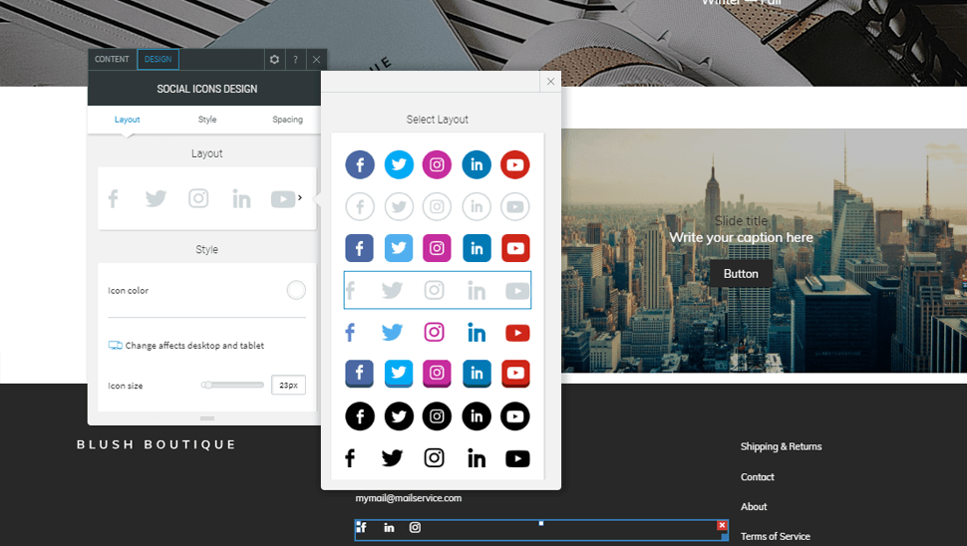Screen dimensions: 967x546
Task: Expand the current layout preview arrow
Action: click(300, 198)
